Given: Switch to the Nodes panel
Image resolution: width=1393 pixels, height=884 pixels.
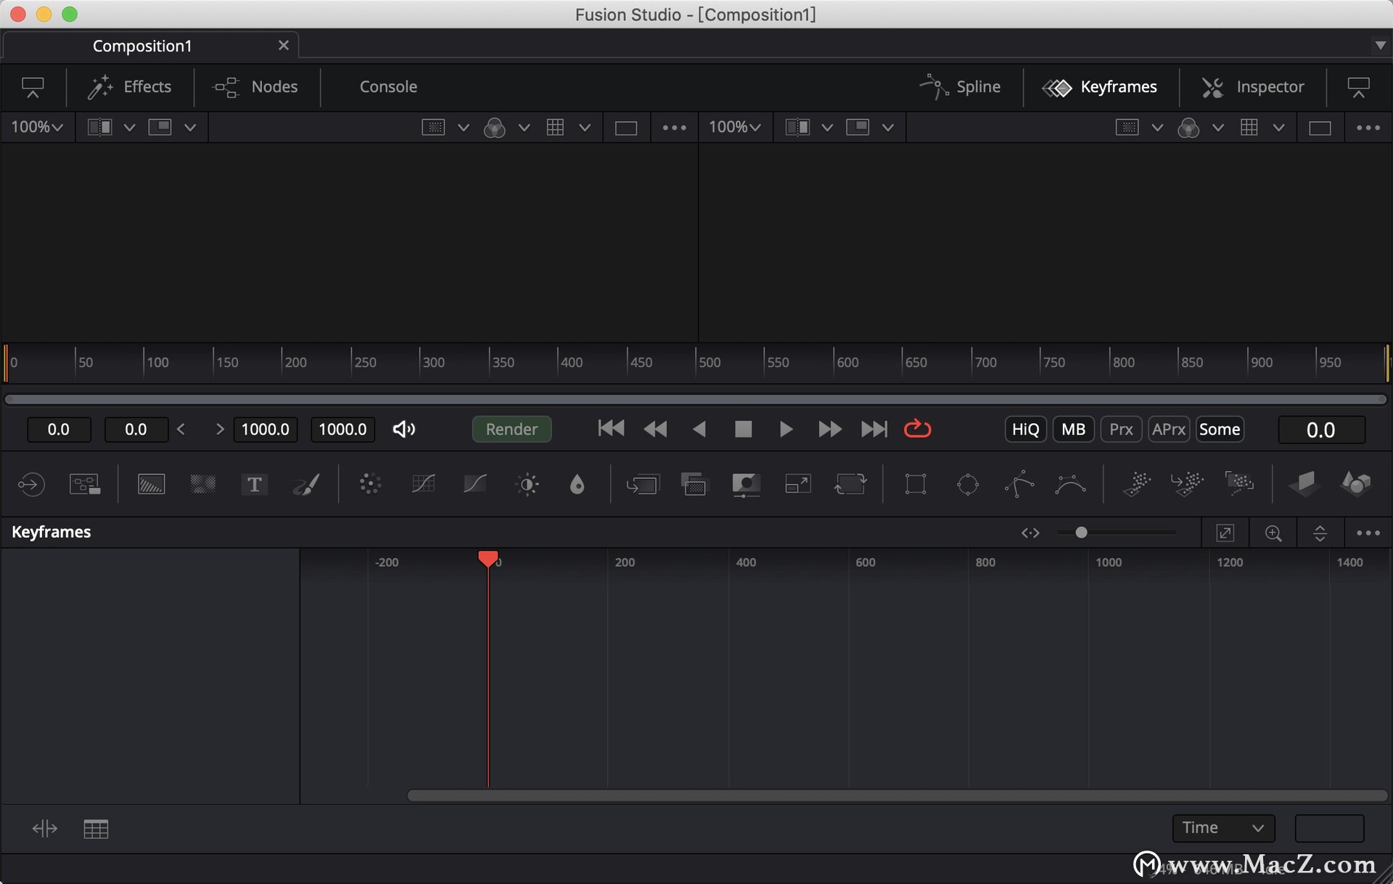Looking at the screenshot, I should (x=255, y=87).
